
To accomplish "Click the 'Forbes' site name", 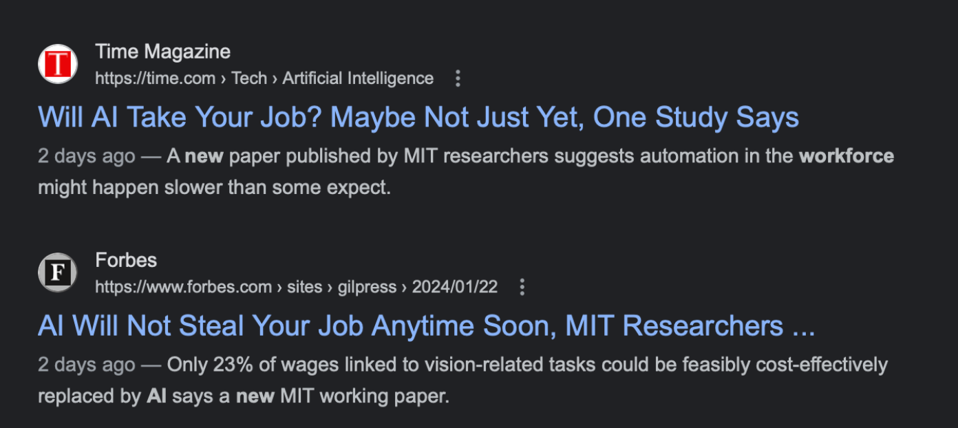I will click(x=126, y=260).
